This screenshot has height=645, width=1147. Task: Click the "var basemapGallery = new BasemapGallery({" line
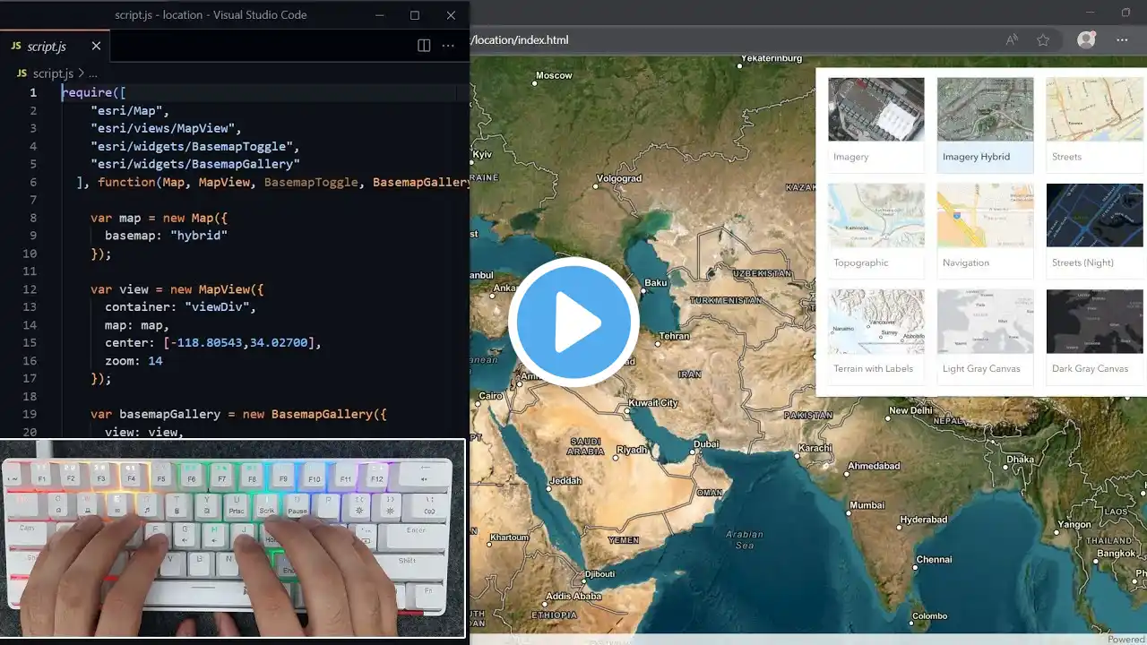(x=238, y=415)
